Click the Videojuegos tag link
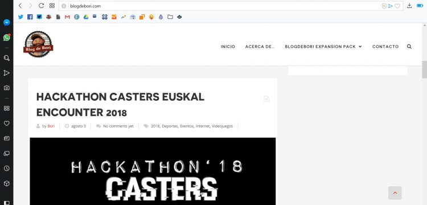 (222, 126)
